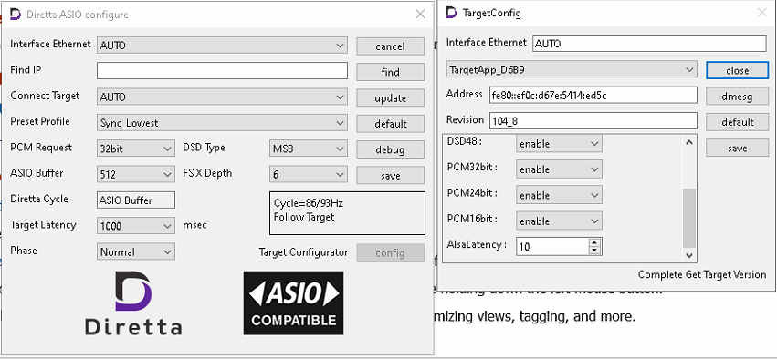This screenshot has width=777, height=359.
Task: Click the ASIO Compatible badge
Action: [293, 303]
